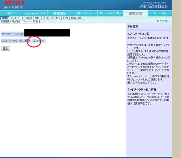Screen dimensions: 181x158
Task: Open the ログ sub-tab
Action: point(66,18)
